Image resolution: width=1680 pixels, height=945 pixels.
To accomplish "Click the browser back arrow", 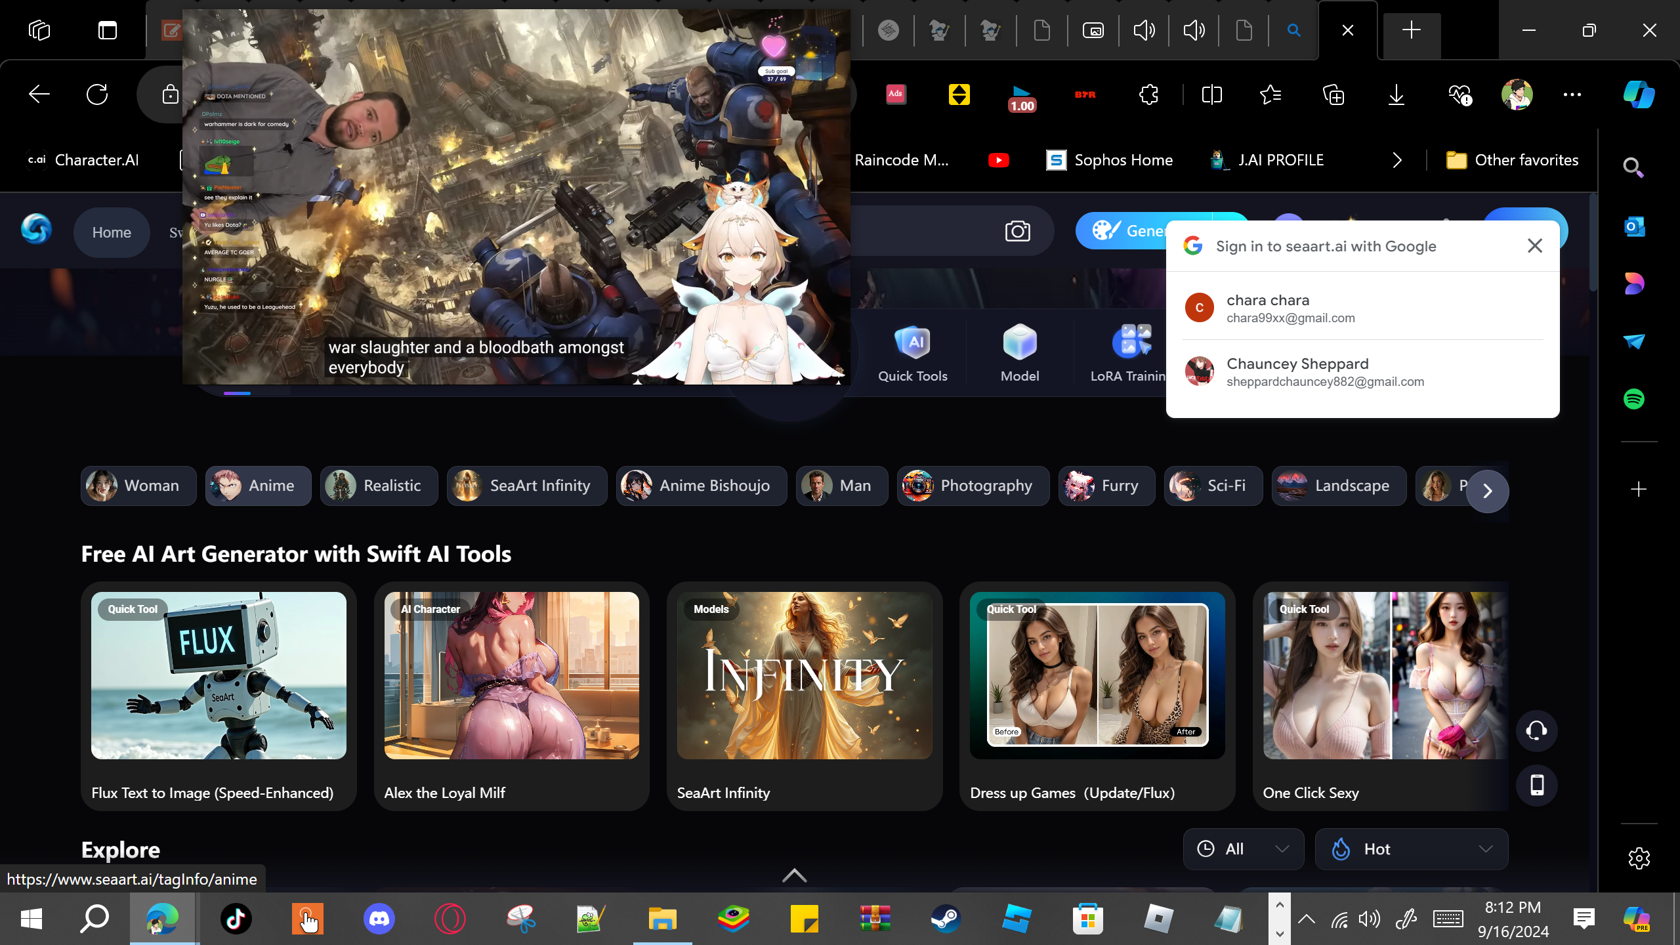I will (39, 94).
